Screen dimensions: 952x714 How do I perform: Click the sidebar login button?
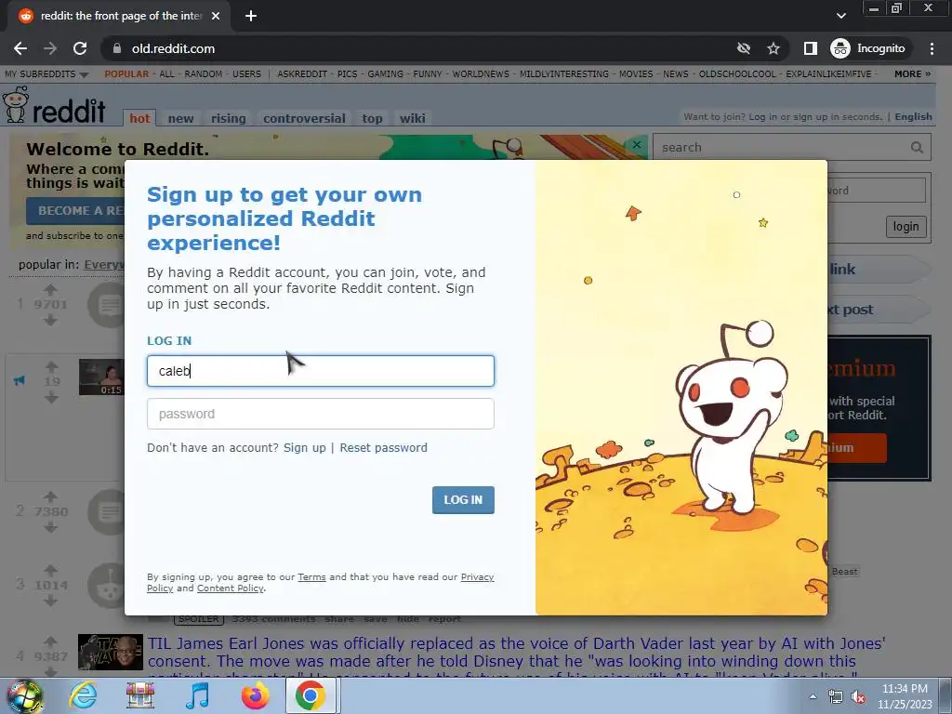[x=906, y=227]
